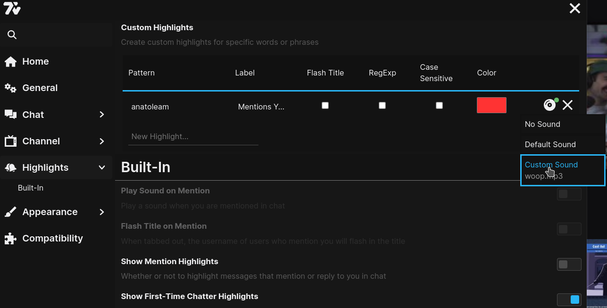Toggle Flash Title on Mention switch

(x=569, y=229)
